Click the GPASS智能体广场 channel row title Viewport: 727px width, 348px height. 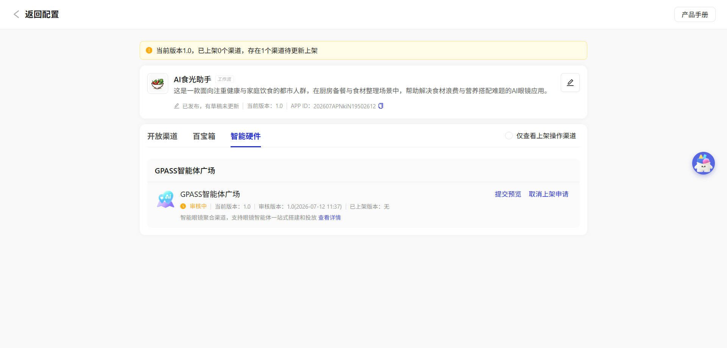210,194
